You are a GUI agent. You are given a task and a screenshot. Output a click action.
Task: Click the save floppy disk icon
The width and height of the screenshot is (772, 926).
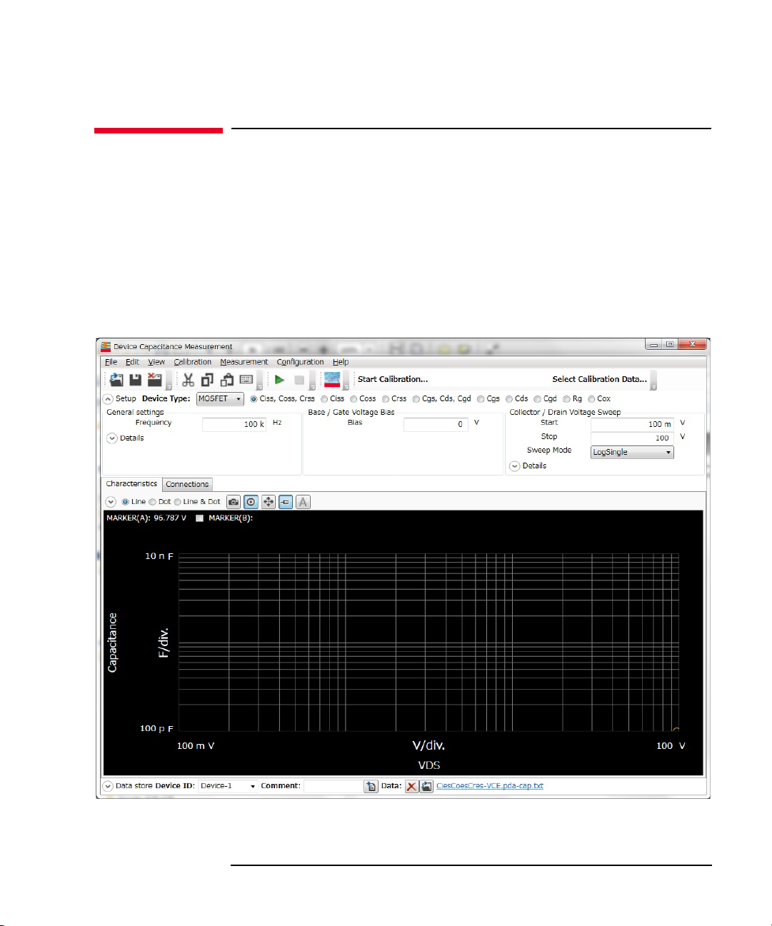pyautogui.click(x=135, y=380)
